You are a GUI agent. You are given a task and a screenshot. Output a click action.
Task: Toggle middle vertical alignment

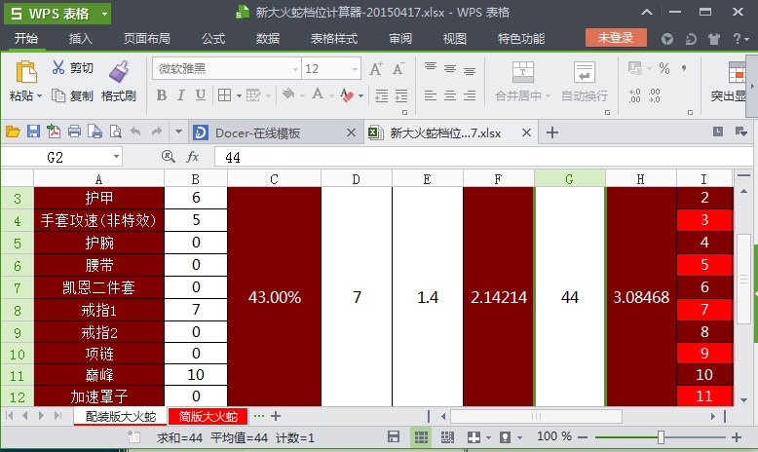click(450, 68)
